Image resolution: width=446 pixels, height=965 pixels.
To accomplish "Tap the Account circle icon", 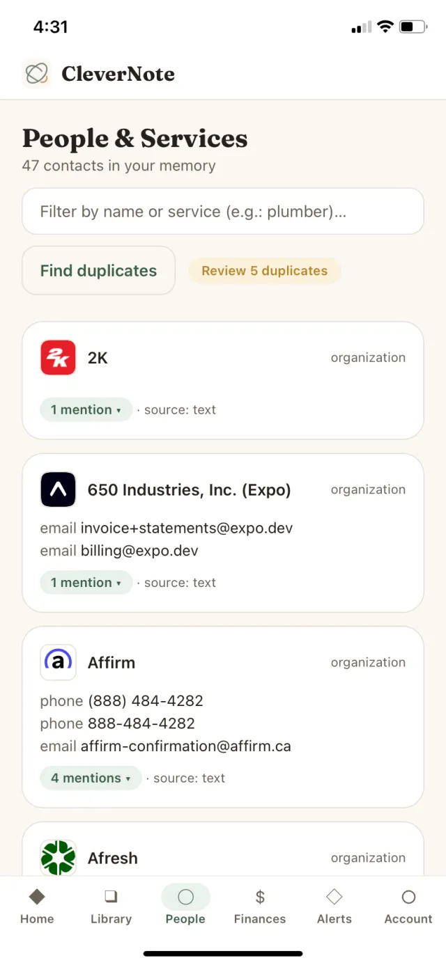I will coord(408,897).
